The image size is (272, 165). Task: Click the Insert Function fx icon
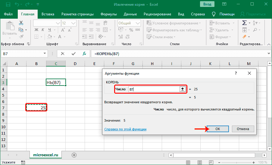click(x=85, y=54)
